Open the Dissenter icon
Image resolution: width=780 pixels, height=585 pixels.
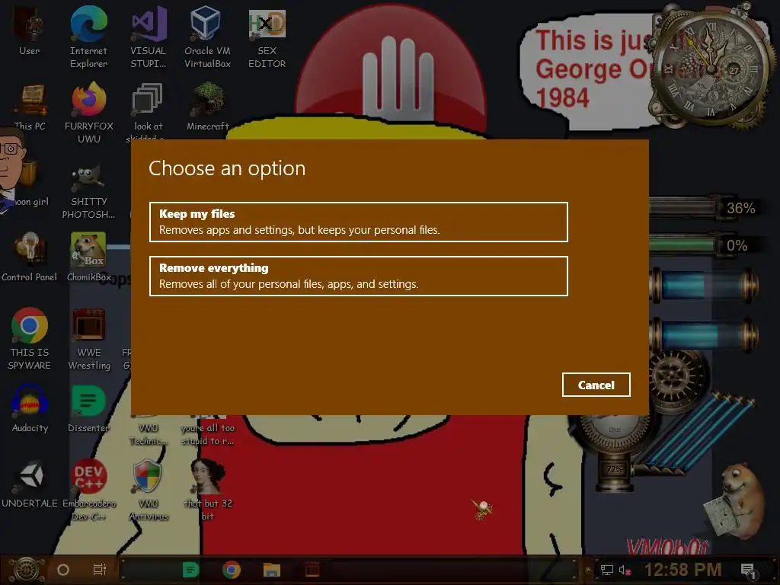[88, 409]
